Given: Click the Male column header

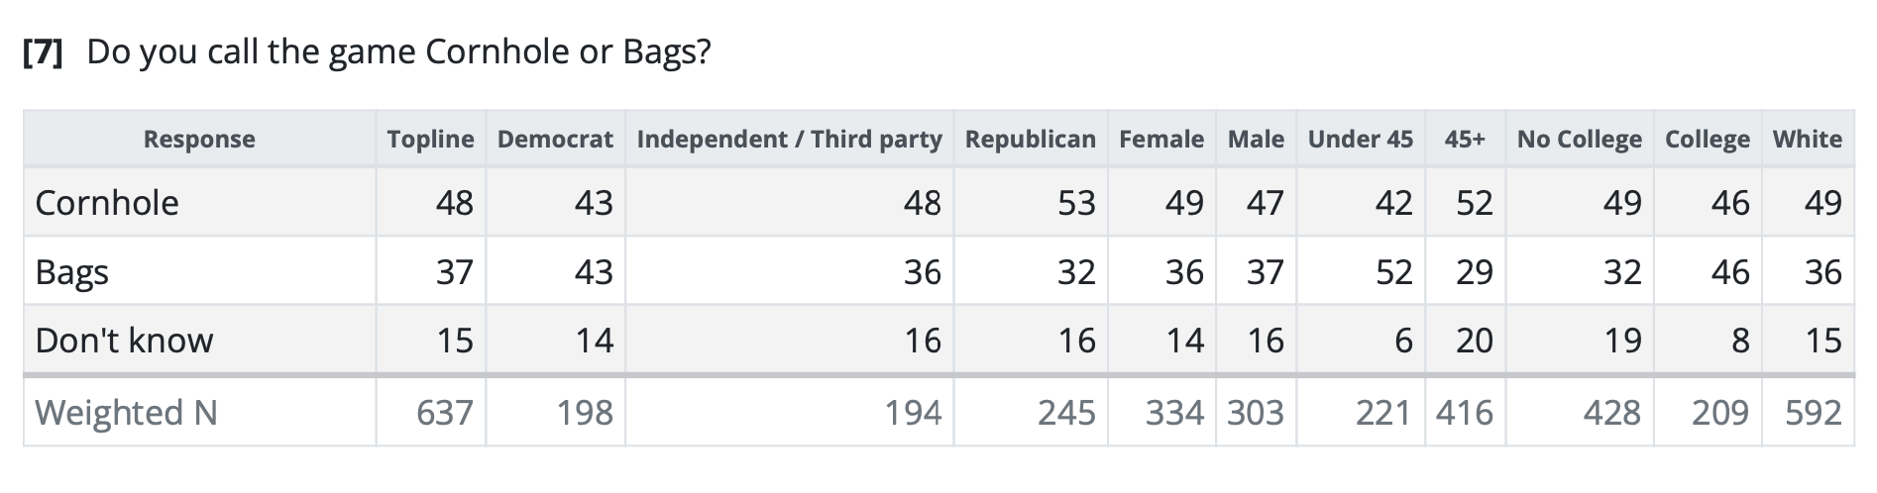Looking at the screenshot, I should click(x=1256, y=140).
